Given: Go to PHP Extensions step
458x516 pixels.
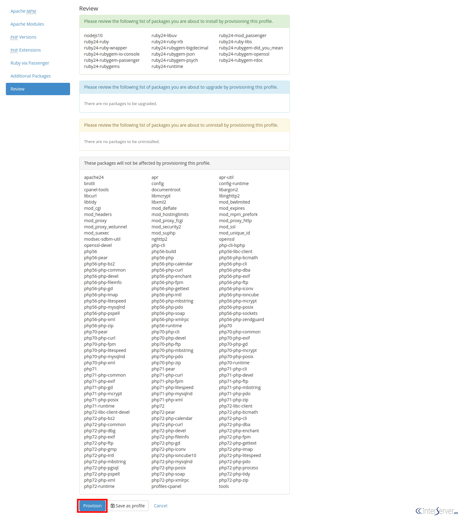Looking at the screenshot, I should tap(26, 50).
